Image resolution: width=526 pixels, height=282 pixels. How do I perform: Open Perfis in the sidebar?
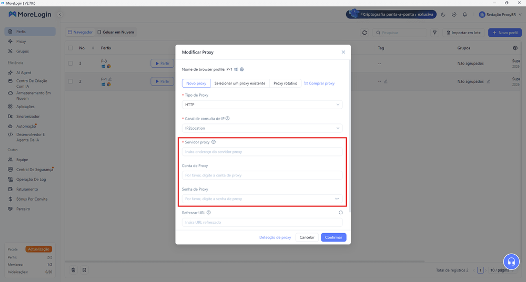pyautogui.click(x=30, y=32)
